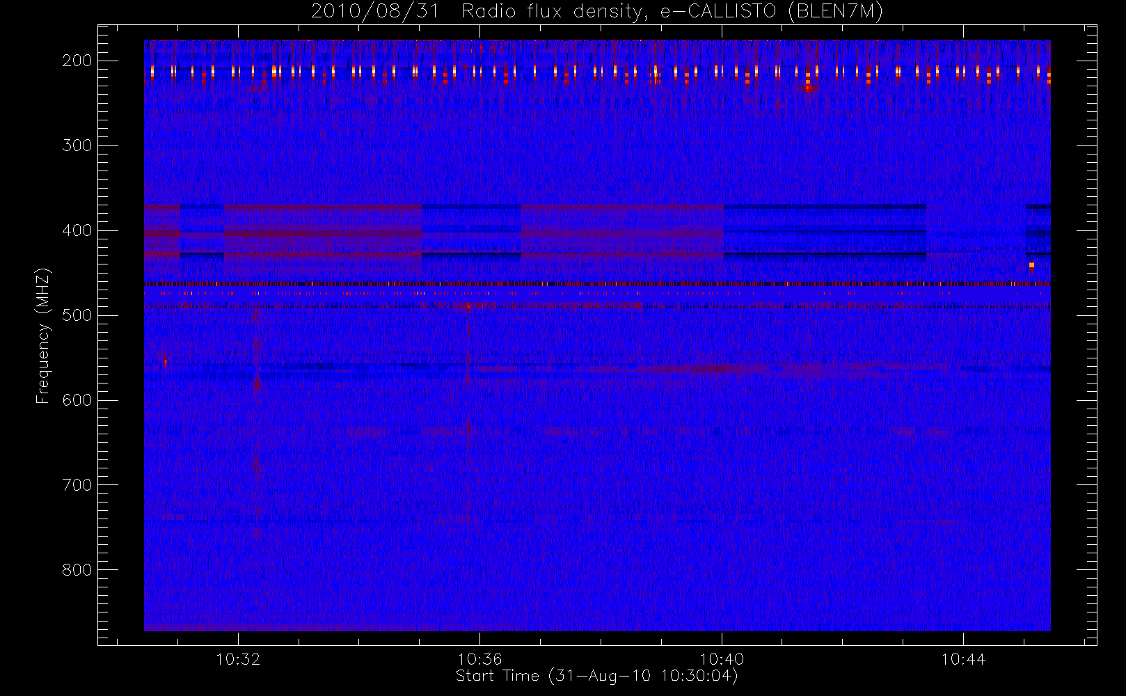The width and height of the screenshot is (1126, 696).
Task: Click the small bright spot near 555 MHz at 10:30
Action: coord(165,361)
